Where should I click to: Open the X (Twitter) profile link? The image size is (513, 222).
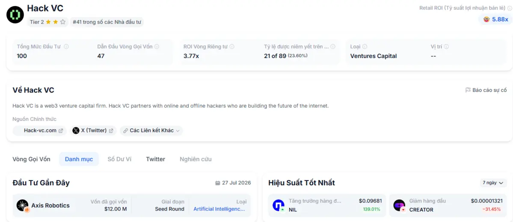pos(93,131)
